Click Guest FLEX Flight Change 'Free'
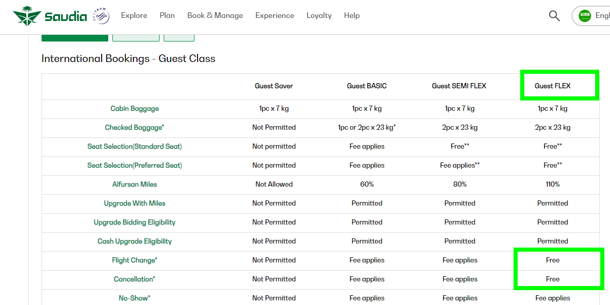The width and height of the screenshot is (610, 305). point(553,260)
